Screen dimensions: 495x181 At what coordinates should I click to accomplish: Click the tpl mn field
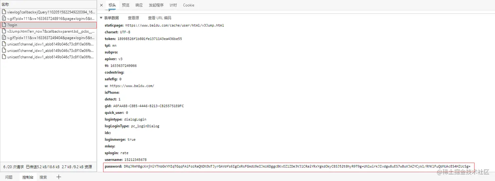111,45
